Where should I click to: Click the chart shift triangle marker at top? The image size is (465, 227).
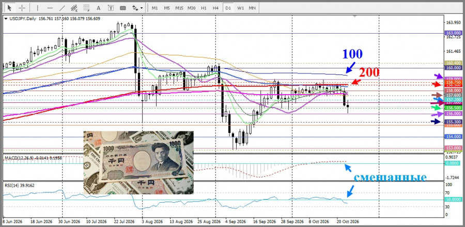click(x=354, y=17)
